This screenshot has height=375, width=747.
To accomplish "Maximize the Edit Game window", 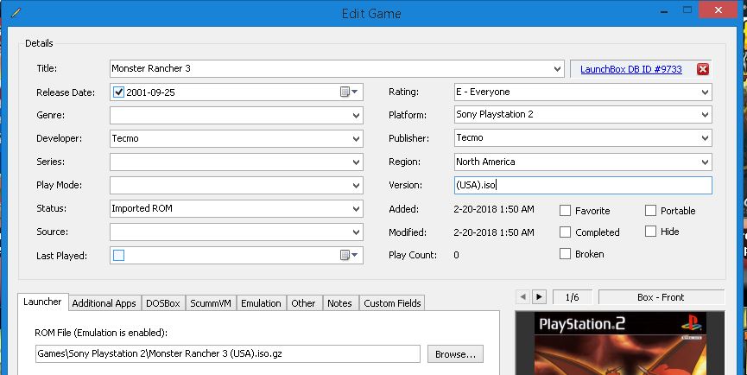I will point(687,9).
